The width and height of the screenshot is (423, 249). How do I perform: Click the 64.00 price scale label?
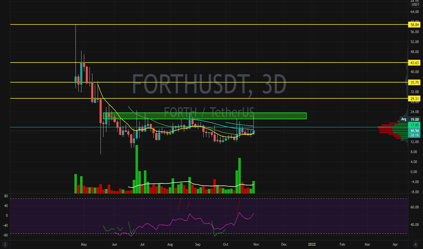pos(414,12)
